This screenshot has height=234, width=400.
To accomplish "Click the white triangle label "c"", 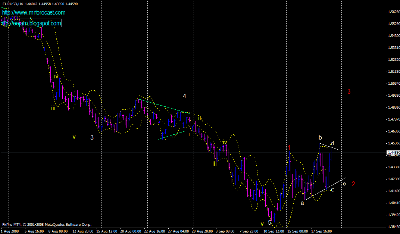I will (x=332, y=190).
